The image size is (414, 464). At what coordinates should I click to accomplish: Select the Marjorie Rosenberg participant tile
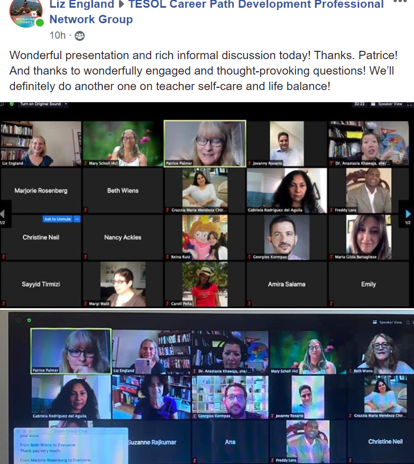point(41,191)
